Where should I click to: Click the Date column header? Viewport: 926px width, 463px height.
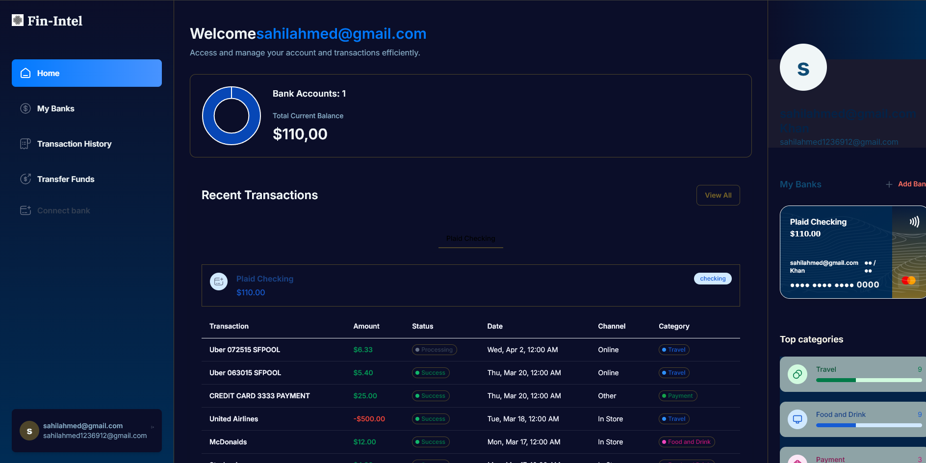click(x=495, y=326)
